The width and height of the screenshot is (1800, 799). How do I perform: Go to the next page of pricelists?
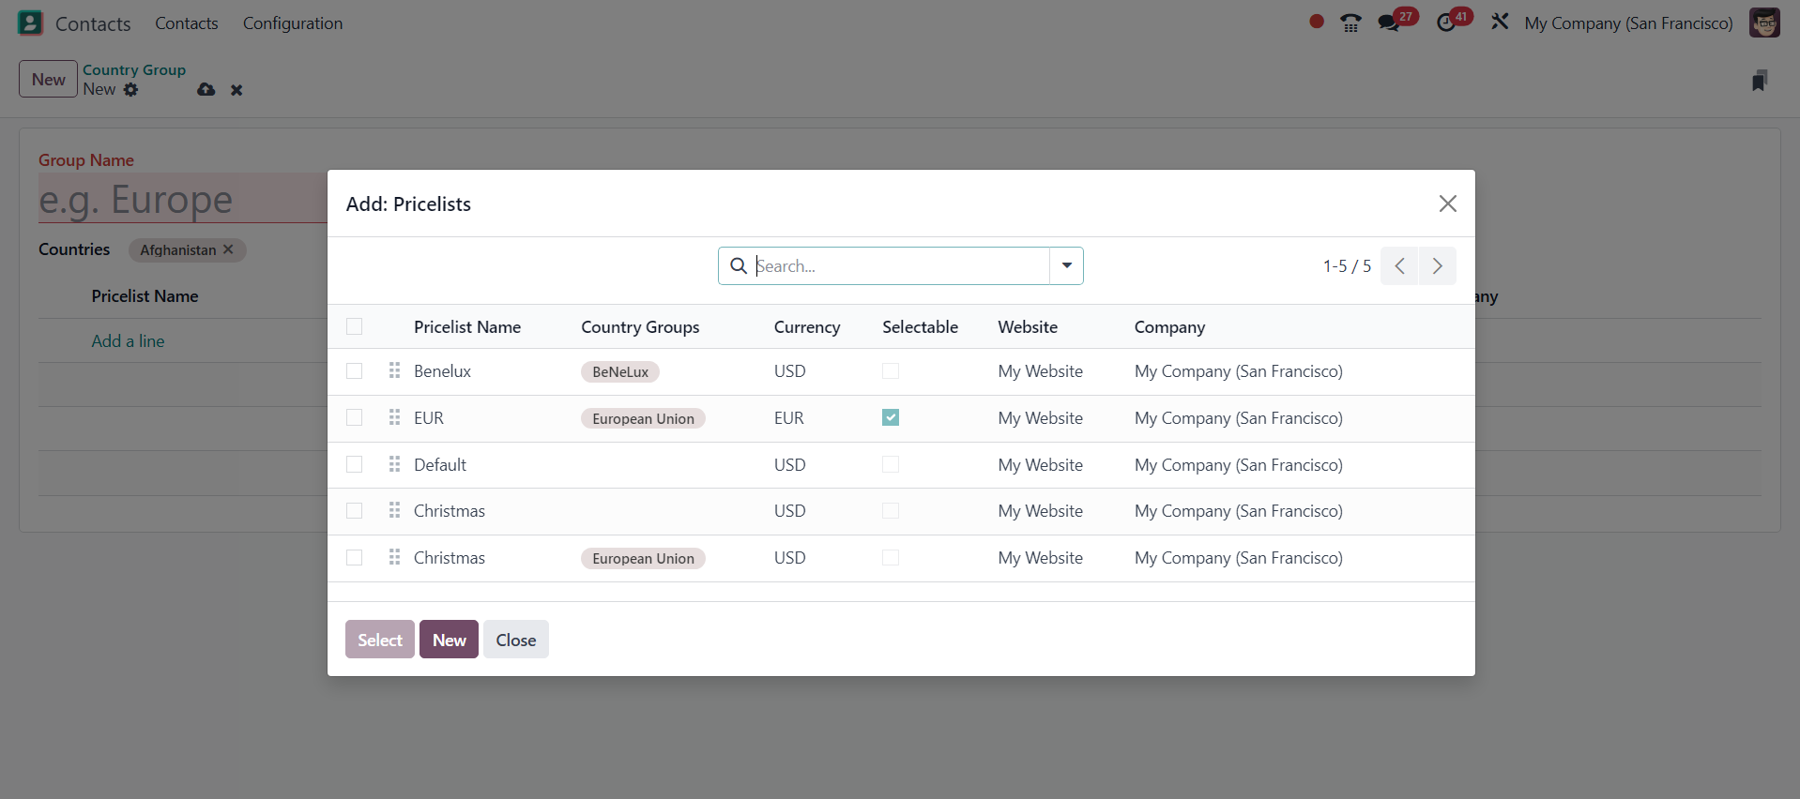pyautogui.click(x=1437, y=265)
